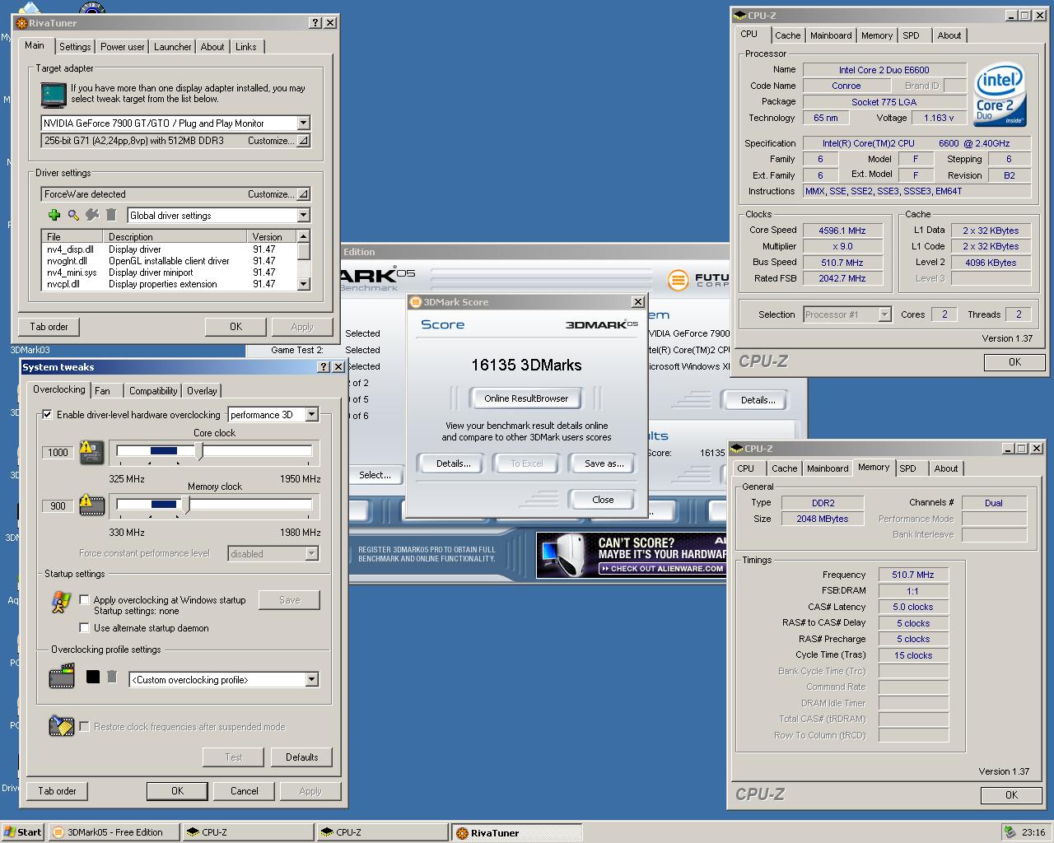
Task: Open the target adapter dropdown list
Action: [303, 123]
